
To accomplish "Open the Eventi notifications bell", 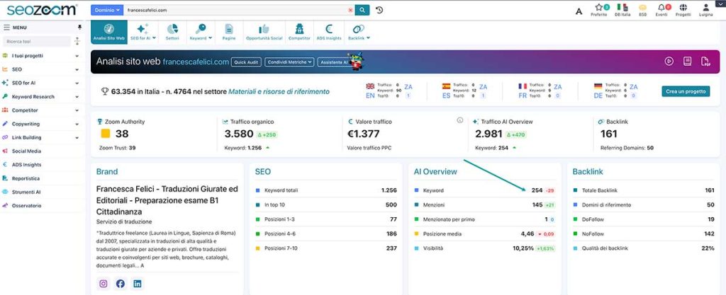I will (661, 10).
